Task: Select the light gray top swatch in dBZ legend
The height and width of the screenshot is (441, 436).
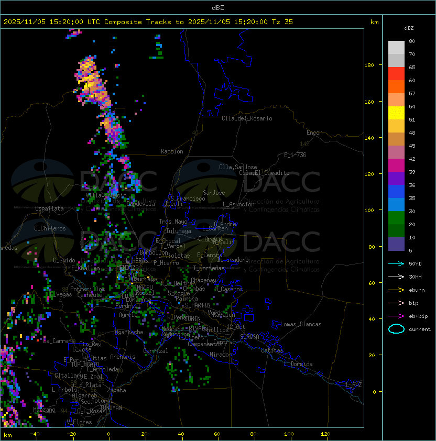Action: pos(396,48)
